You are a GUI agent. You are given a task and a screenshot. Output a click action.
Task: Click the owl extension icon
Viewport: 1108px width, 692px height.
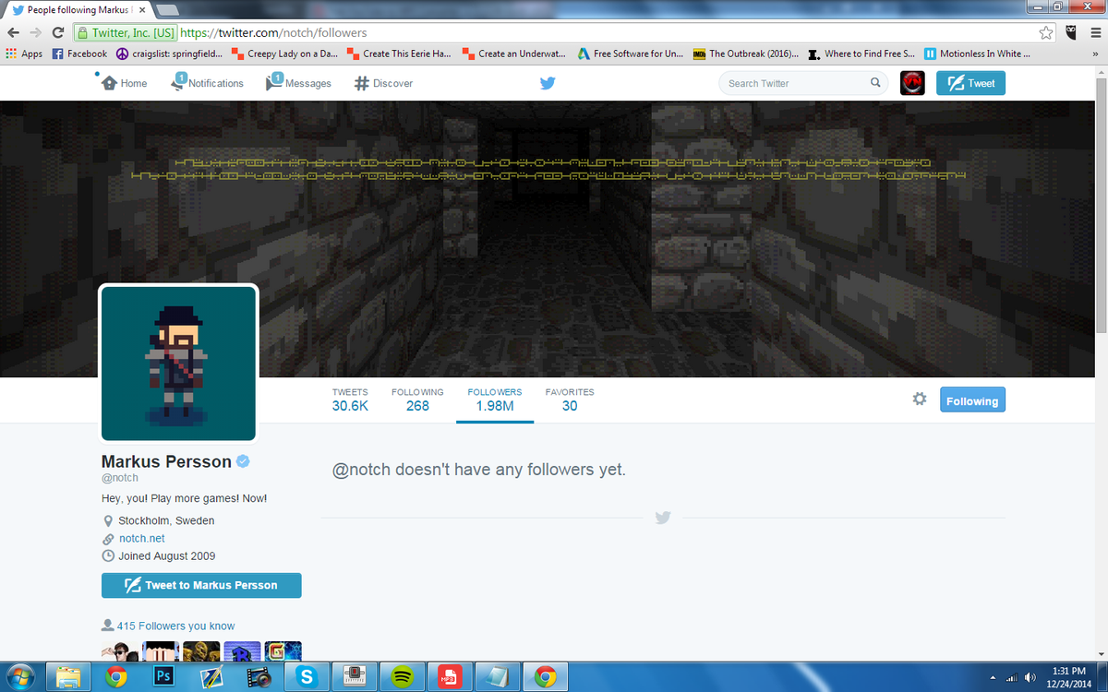tap(1071, 32)
